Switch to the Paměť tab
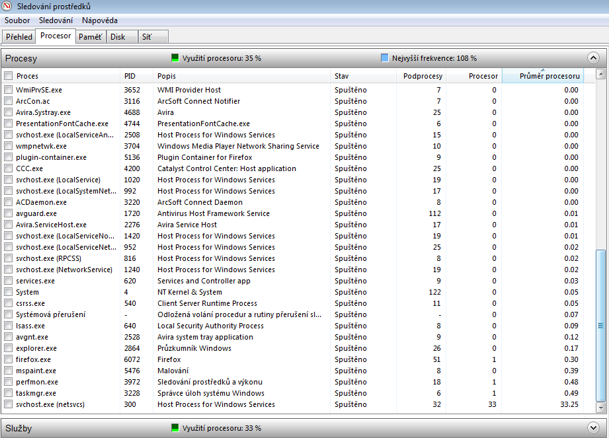609x438 pixels. coord(90,37)
